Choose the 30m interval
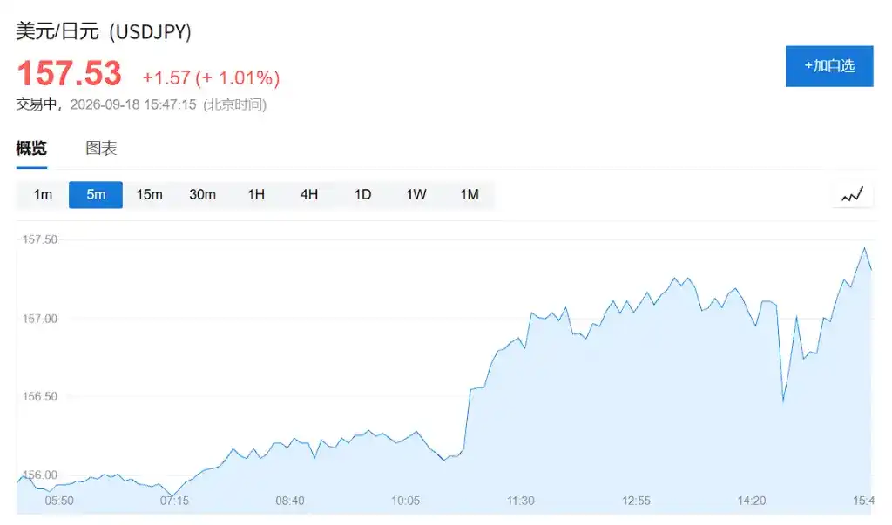This screenshot has width=892, height=525. pyautogui.click(x=202, y=194)
